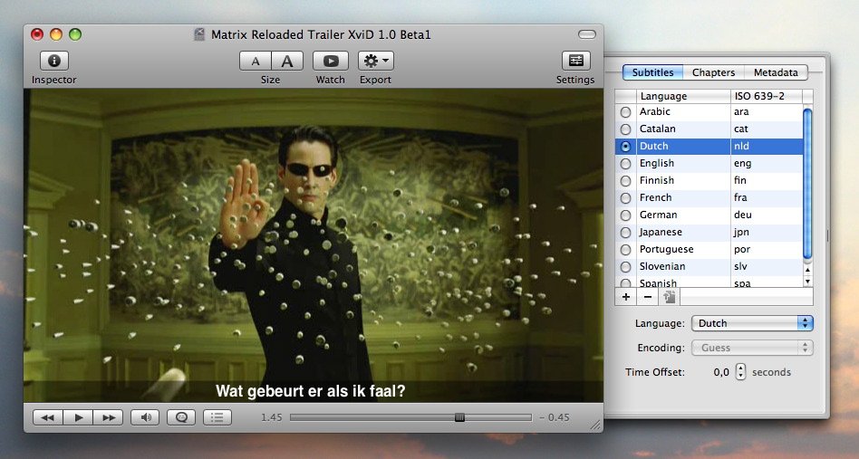Toggle the volume speaker button
The width and height of the screenshot is (859, 459).
145,417
